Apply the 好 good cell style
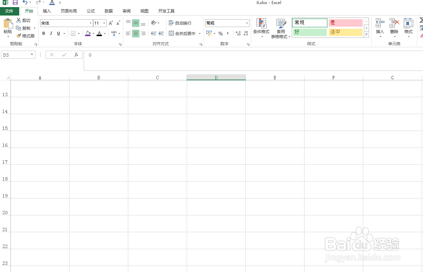Image resolution: width=423 pixels, height=272 pixels. pos(310,32)
